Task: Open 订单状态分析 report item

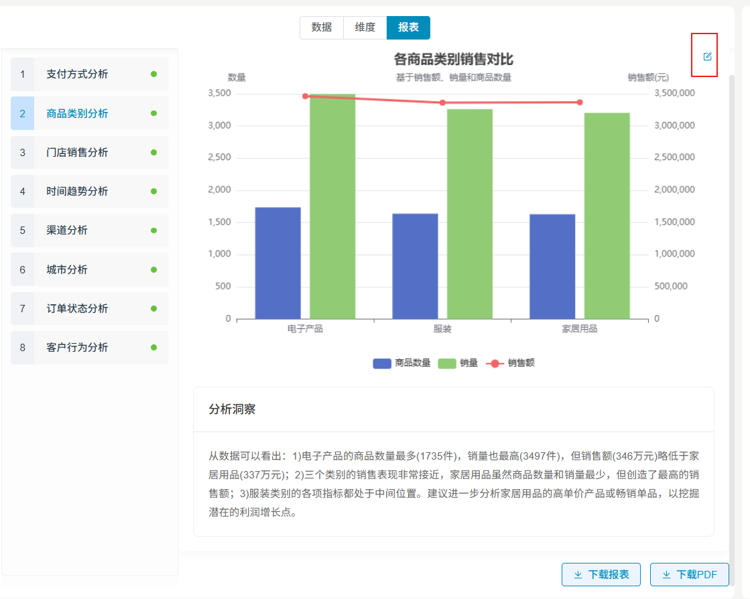Action: [90, 308]
